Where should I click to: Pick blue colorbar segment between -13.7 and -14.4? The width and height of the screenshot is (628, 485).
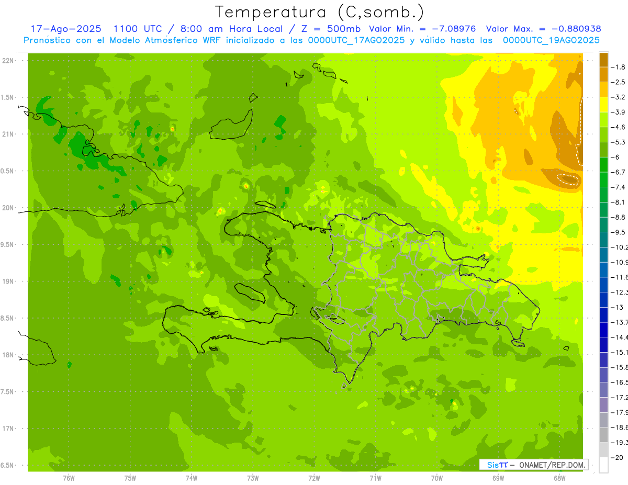pyautogui.click(x=603, y=330)
